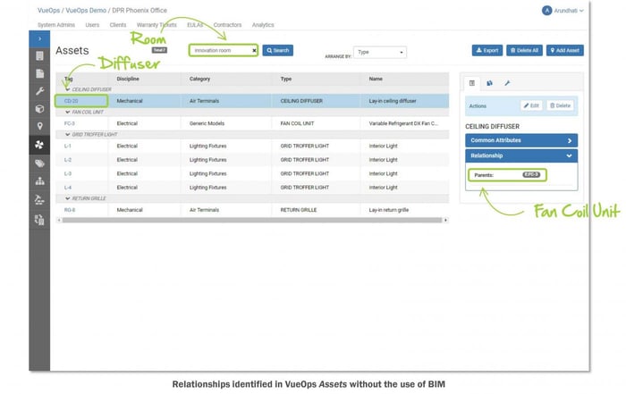
Task: Switch to the wrench tab in details panel
Action: tap(507, 83)
